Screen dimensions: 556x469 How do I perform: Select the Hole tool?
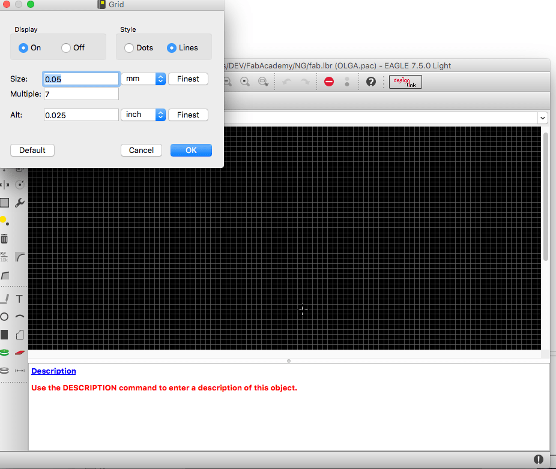coord(4,371)
